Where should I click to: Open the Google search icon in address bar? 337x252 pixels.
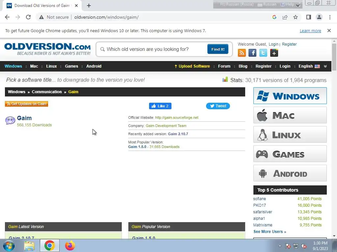(x=274, y=17)
